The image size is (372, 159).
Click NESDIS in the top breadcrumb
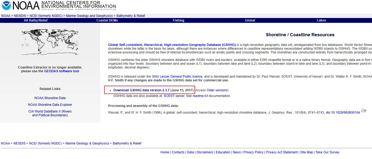coord(20,16)
